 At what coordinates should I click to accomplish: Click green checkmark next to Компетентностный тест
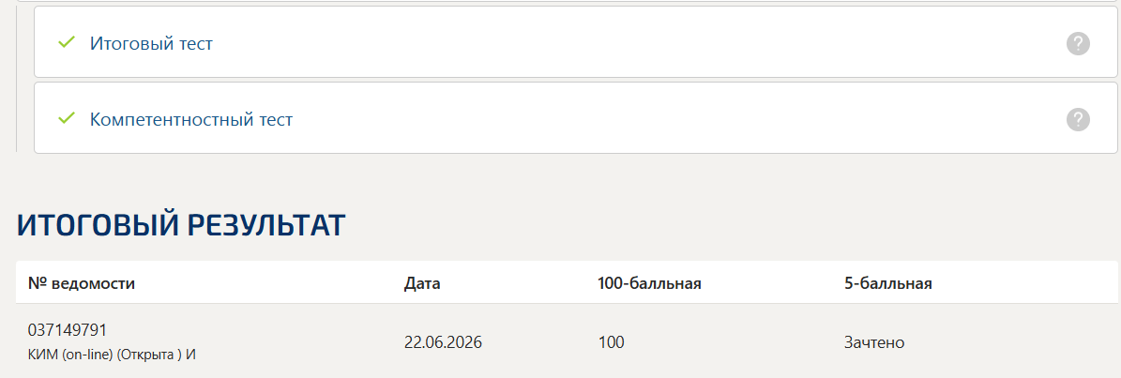[67, 118]
